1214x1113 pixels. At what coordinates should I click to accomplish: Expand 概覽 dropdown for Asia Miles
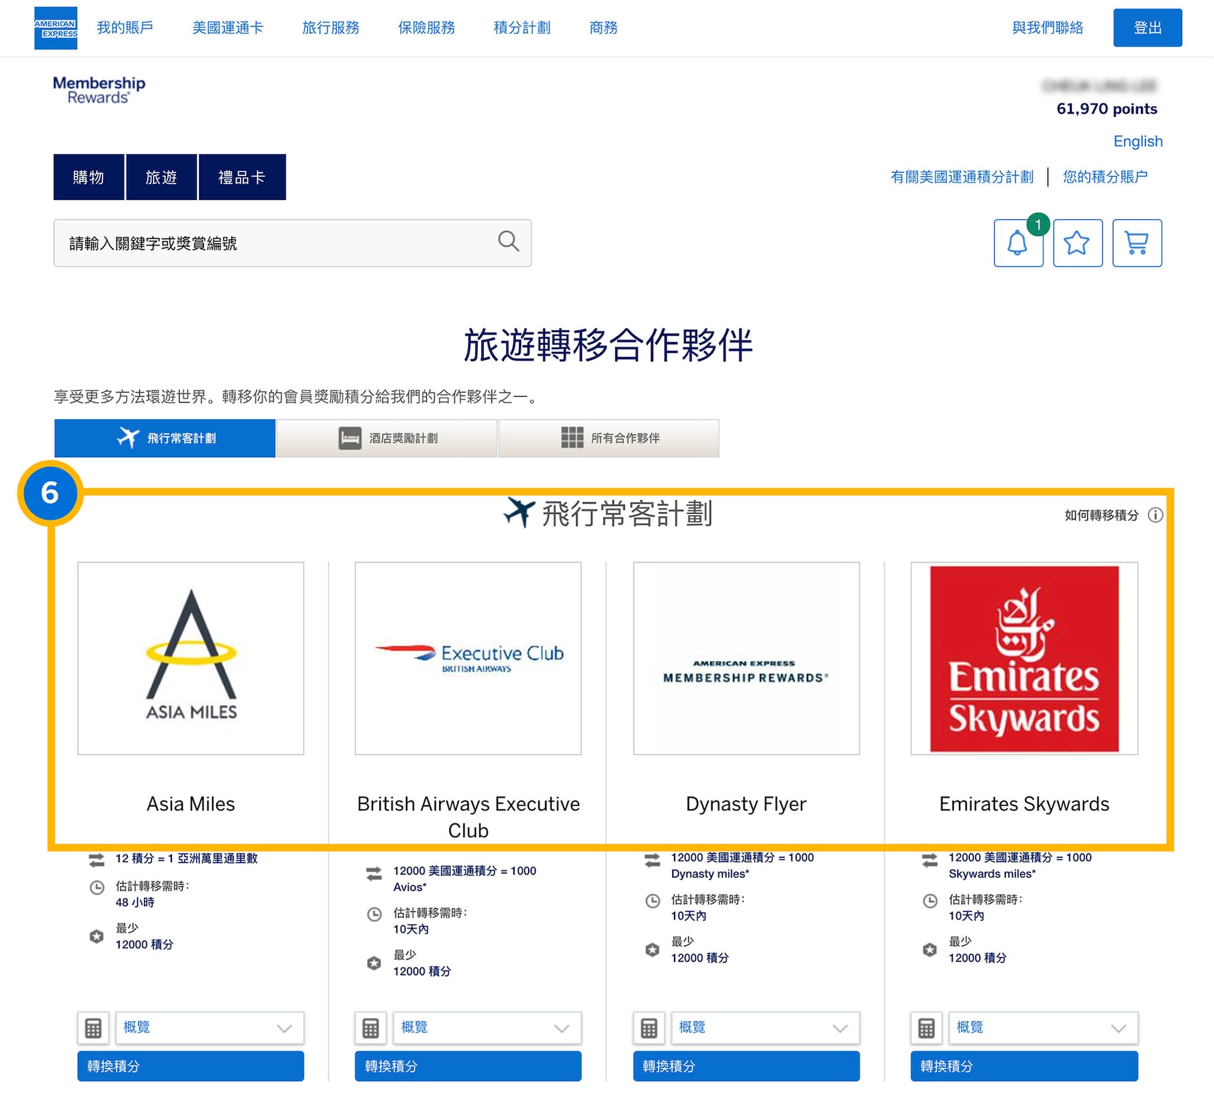click(209, 1028)
